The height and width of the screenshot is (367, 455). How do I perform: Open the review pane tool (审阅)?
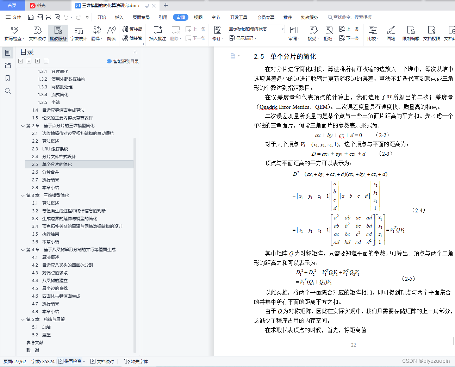click(x=294, y=33)
